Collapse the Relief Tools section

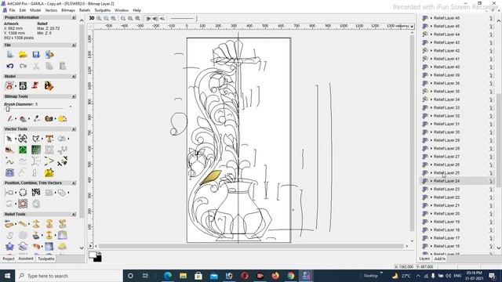pyautogui.click(x=74, y=214)
